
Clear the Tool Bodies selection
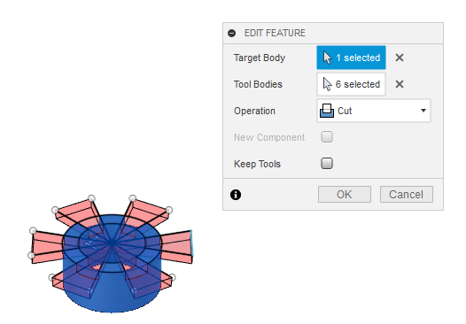[400, 84]
